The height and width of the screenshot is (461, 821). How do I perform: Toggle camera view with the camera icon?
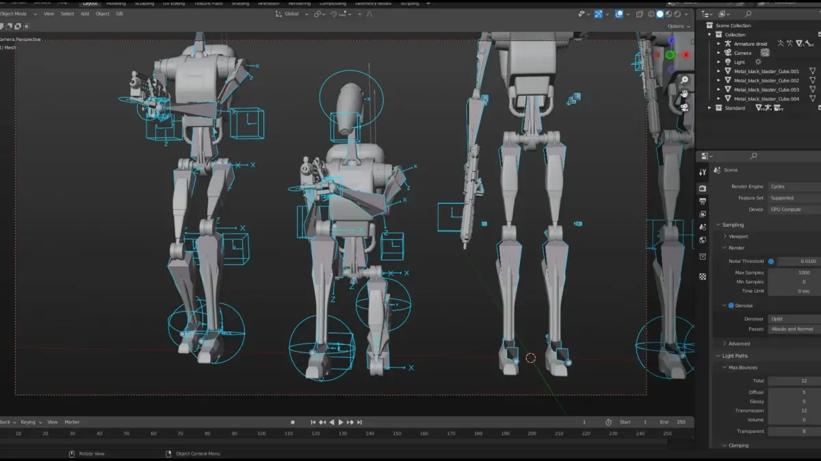point(684,107)
